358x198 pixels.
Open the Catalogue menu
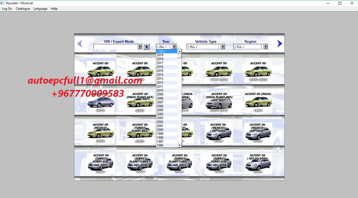coord(23,9)
